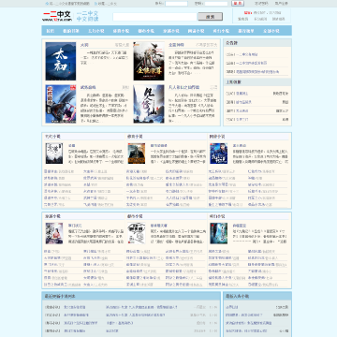This screenshot has height=337, width=337.
Task: Open the 武炼巅峰 book cover thumbnail
Action: pyautogui.click(x=61, y=104)
